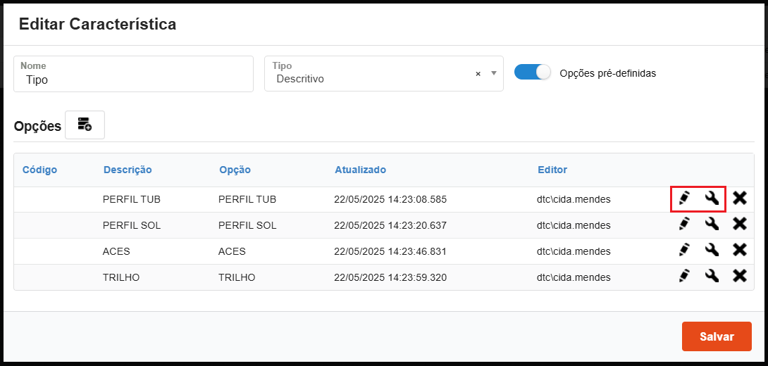This screenshot has height=366, width=768.
Task: Open wrench settings for ACES row
Action: tap(712, 251)
